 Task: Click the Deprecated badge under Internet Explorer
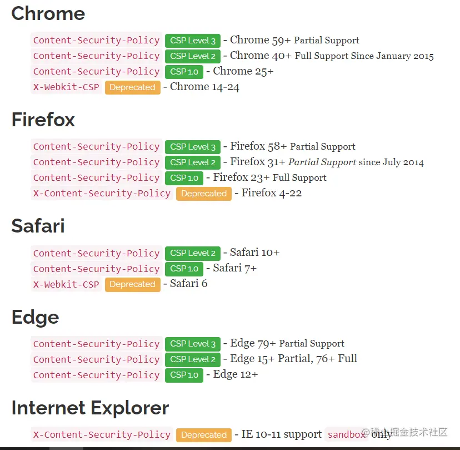pos(203,435)
